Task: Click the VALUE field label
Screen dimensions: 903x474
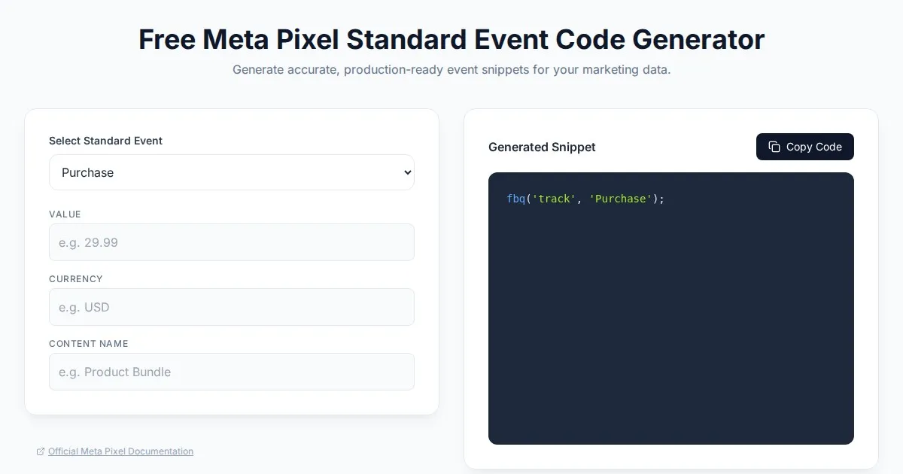Action: 65,214
